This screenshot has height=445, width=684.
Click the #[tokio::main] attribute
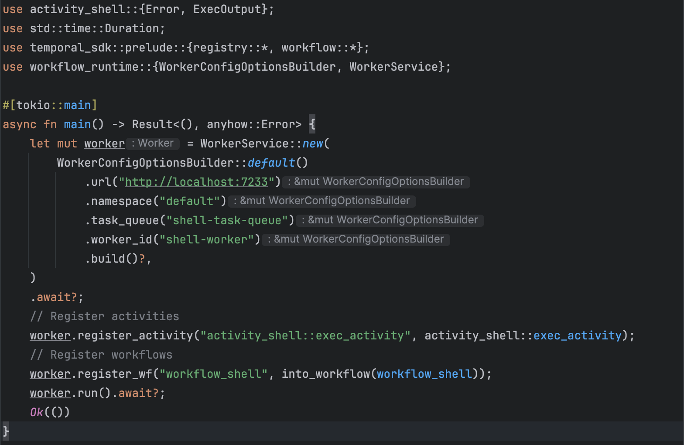tap(50, 105)
